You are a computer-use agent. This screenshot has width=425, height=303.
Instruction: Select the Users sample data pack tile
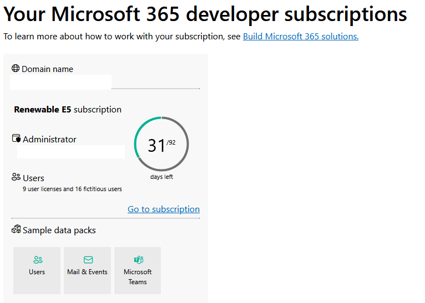(37, 270)
